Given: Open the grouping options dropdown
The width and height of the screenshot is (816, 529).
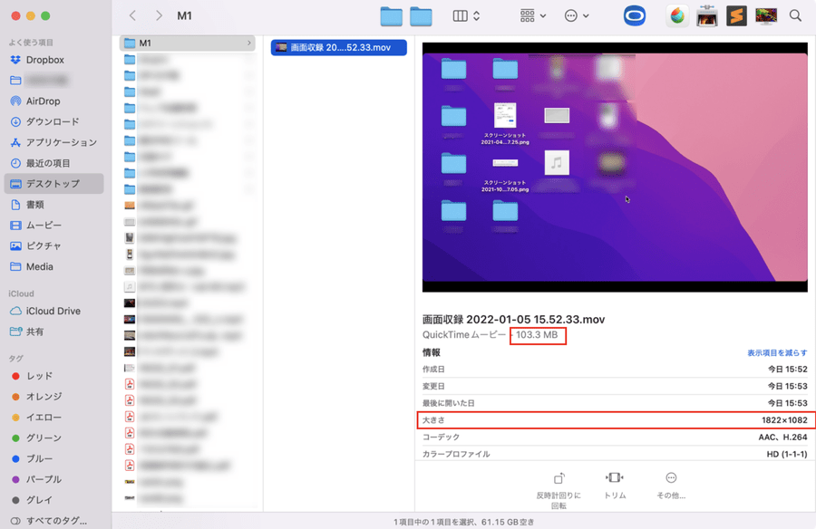Looking at the screenshot, I should (533, 16).
